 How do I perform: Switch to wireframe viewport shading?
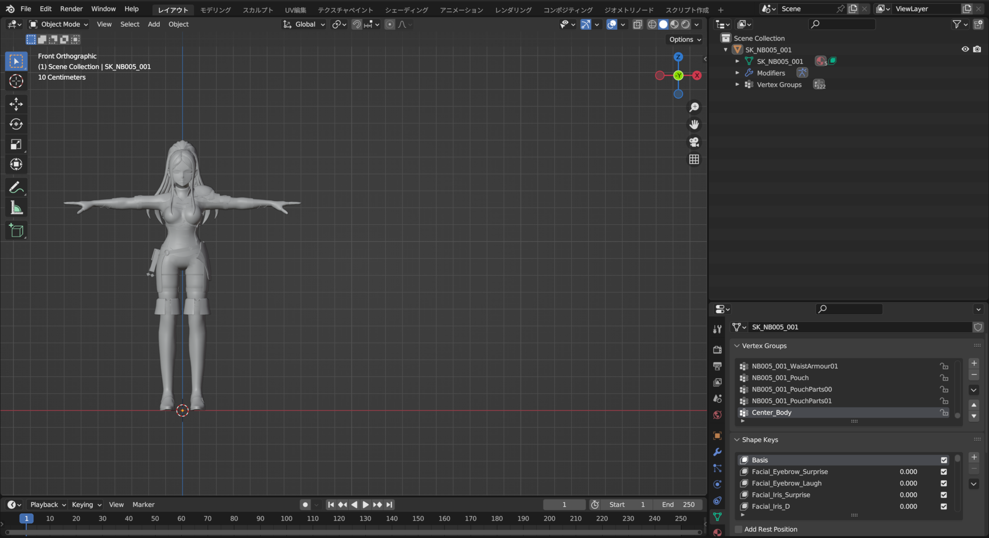coord(652,24)
